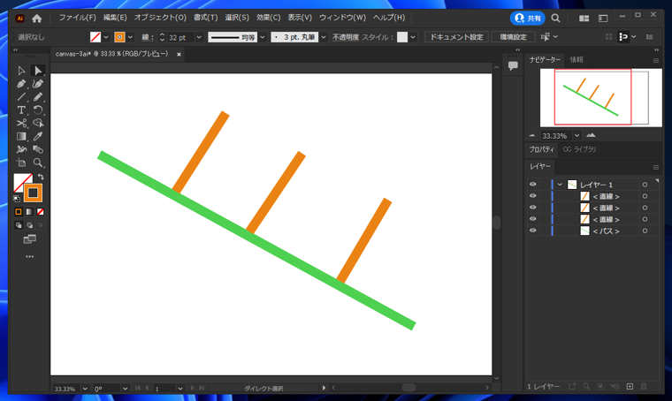Screen dimensions: 672x401
Task: Click the 環境設定 button
Action: click(x=513, y=37)
